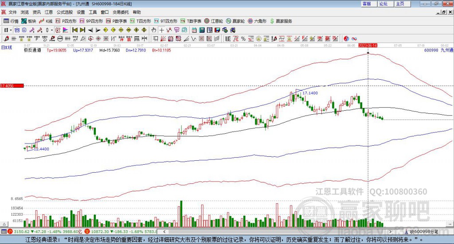Open the 工具 menu

93,12
